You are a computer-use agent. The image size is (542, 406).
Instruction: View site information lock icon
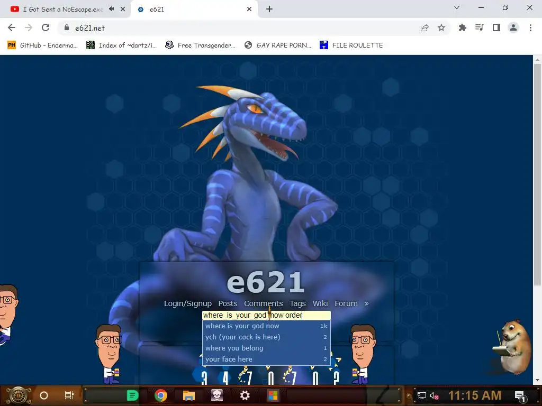click(x=67, y=27)
